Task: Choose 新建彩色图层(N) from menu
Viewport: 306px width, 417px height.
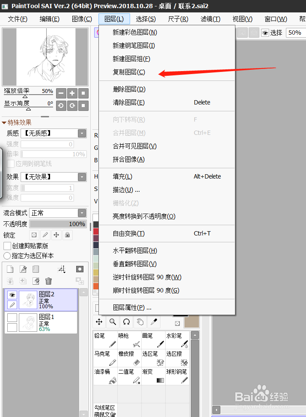Action: coord(166,32)
